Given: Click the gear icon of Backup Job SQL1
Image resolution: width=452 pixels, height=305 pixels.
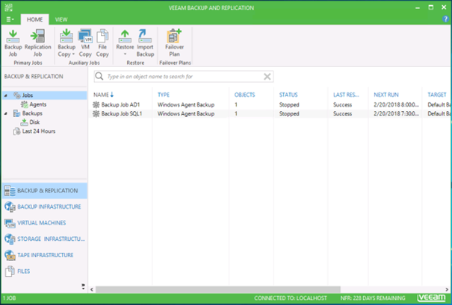Looking at the screenshot, I should click(x=96, y=113).
